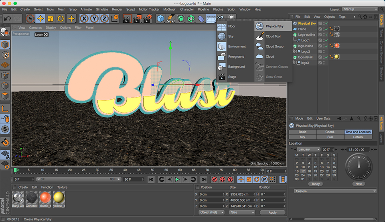385x222 pixels.
Task: Choose the Cloud Tool from menu
Action: 273,37
